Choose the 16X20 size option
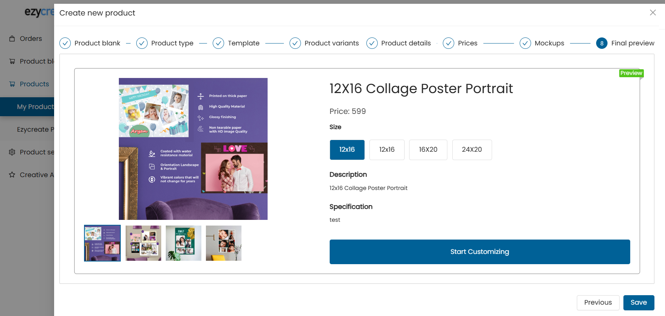 coord(428,150)
